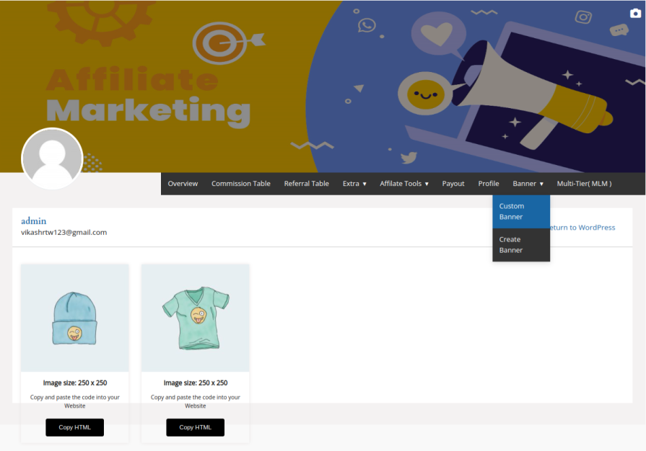Click the admin username link
The image size is (646, 451).
[33, 220]
